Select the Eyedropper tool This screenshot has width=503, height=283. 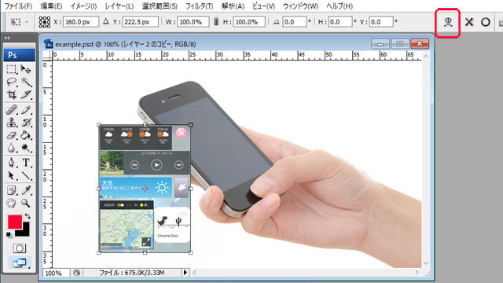click(x=26, y=190)
